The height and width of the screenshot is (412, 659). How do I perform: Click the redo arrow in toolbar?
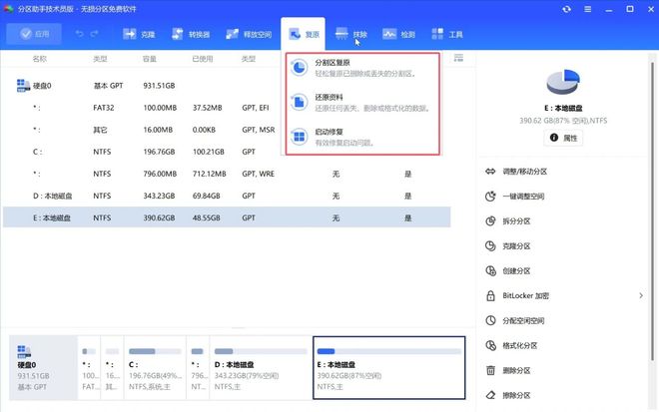tap(95, 34)
